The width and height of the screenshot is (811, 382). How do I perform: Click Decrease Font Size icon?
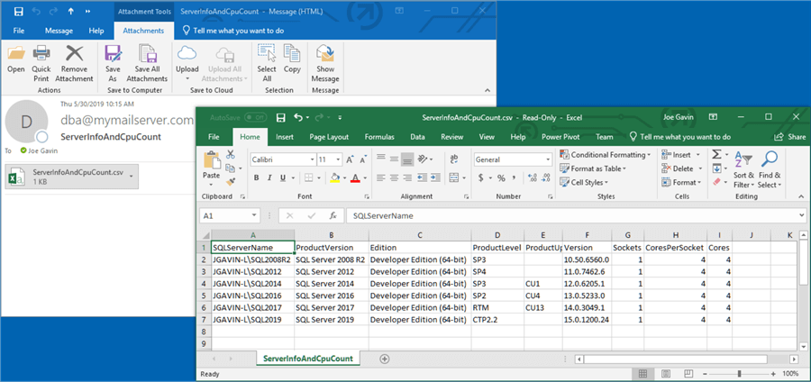[362, 159]
